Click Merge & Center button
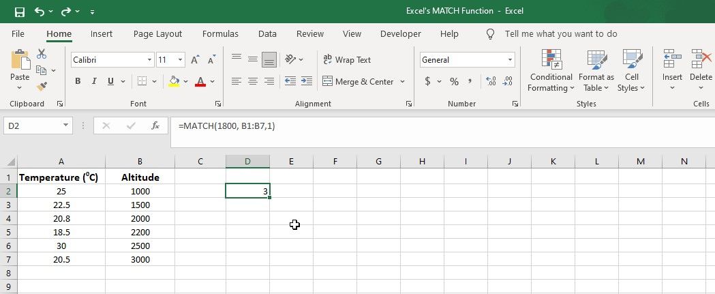The width and height of the screenshot is (715, 294). click(358, 82)
